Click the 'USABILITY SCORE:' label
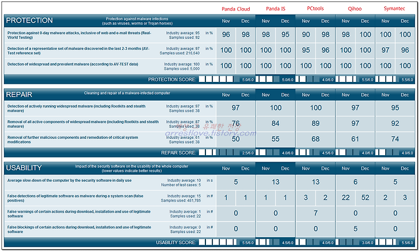419x251 pixels. (176, 242)
